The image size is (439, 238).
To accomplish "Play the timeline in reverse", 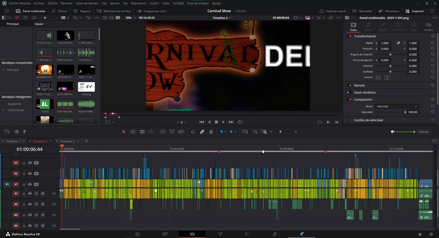I will tap(209, 122).
